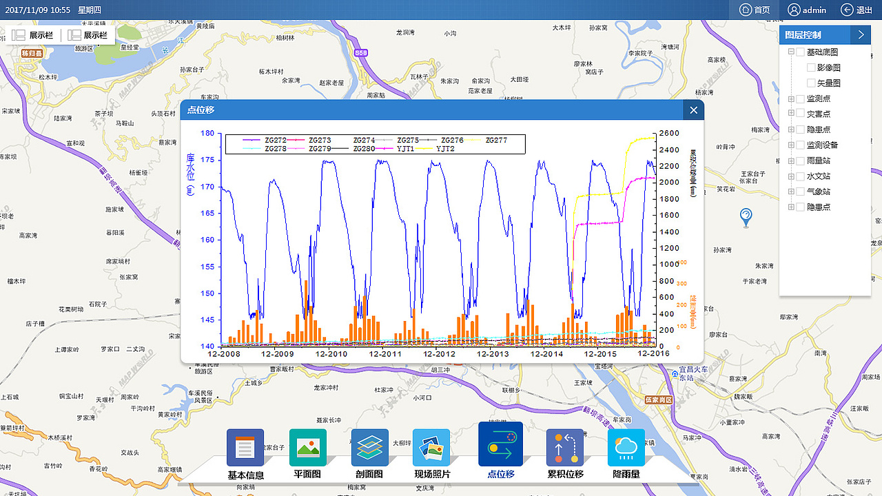Click 退出 to log out
Viewport: 882px width, 496px height.
tap(857, 10)
